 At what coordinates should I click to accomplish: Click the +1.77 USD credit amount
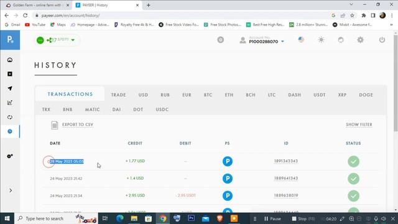(135, 161)
